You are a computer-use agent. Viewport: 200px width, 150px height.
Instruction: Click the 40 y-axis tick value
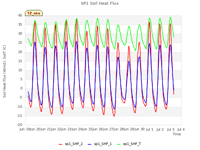[20, 15]
